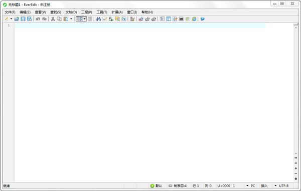Click the Paste clipboard icon

tap(66, 19)
